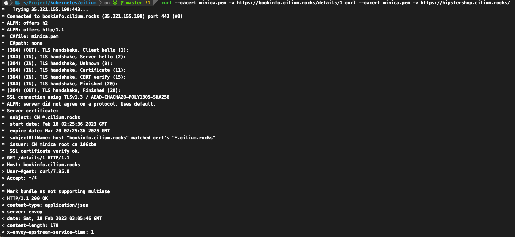Click the folder icon in prompt

coord(17,3)
